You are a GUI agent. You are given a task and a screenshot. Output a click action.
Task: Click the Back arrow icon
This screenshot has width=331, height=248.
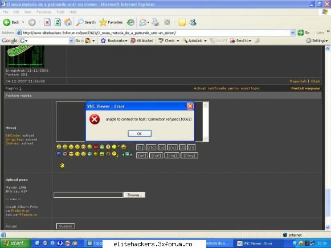6,22
